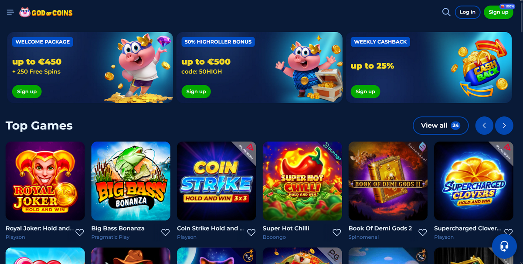
Task: View all 24 Top Games
Action: tap(441, 125)
